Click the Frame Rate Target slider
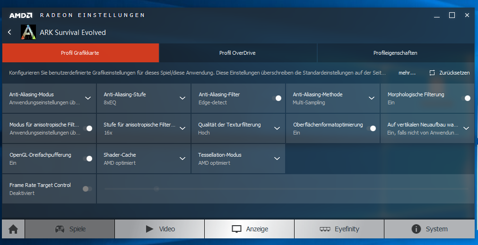 286,189
